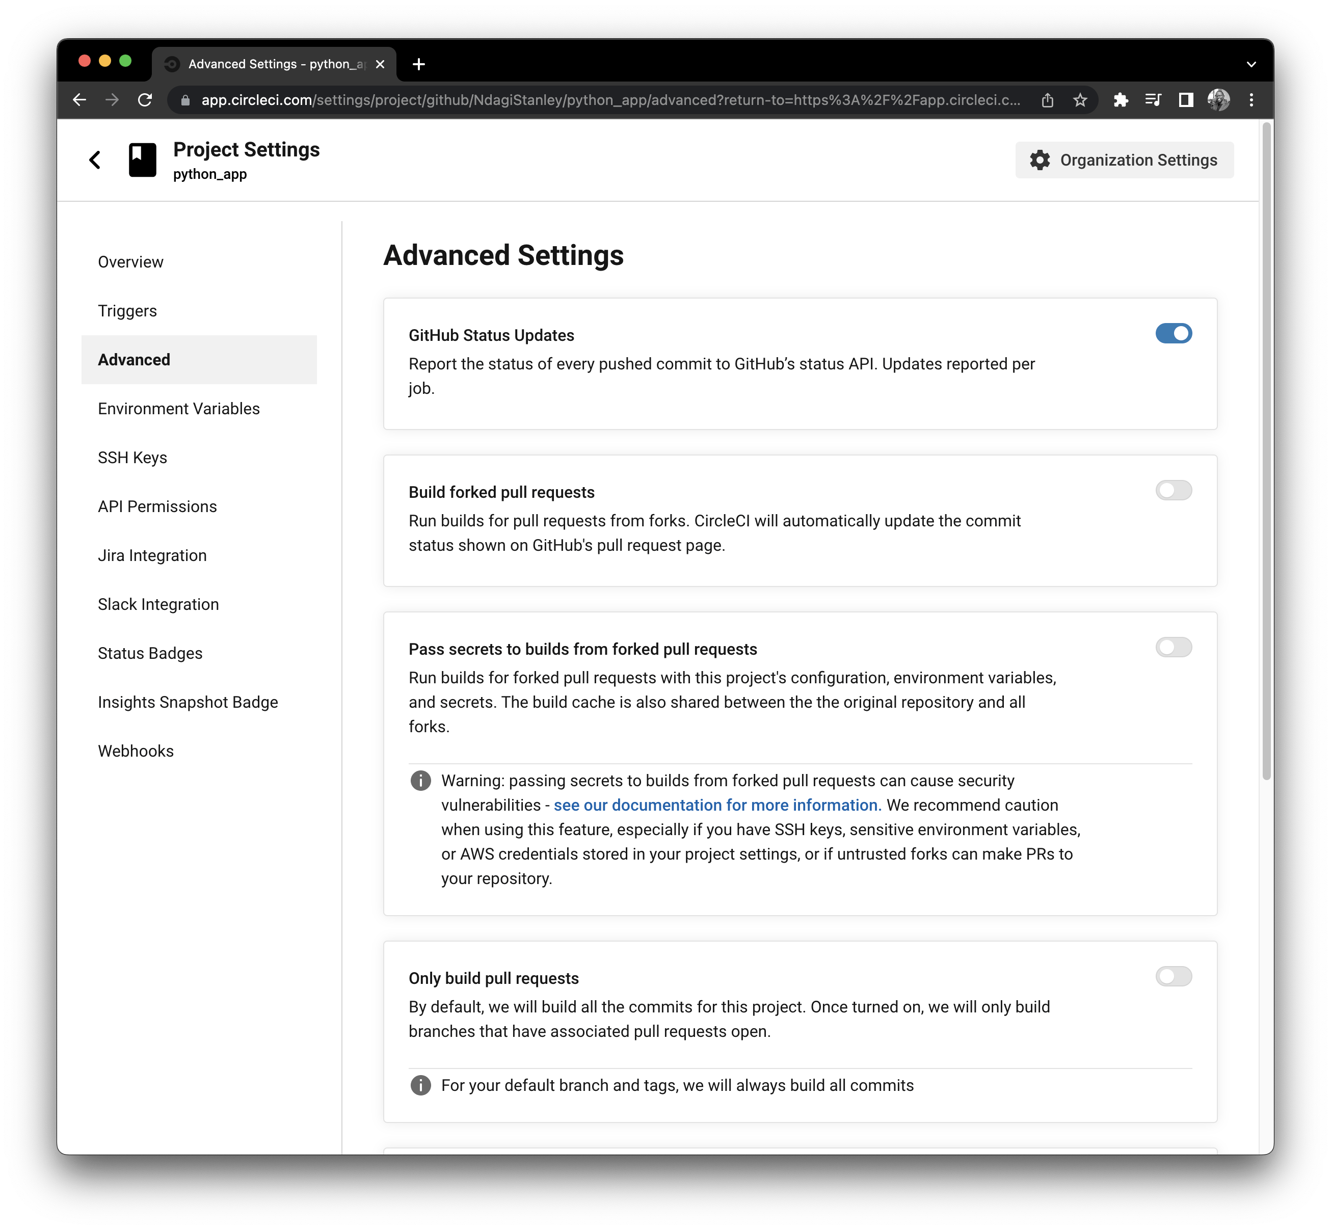1331x1230 pixels.
Task: Enable Only build pull requests
Action: 1174,976
